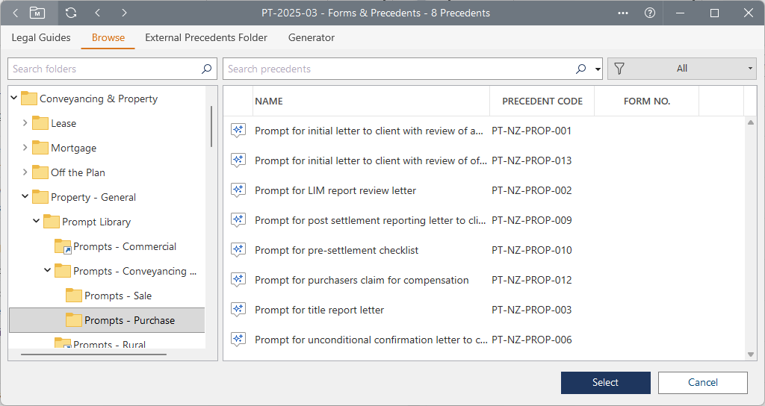Open the All filter dropdown

682,69
